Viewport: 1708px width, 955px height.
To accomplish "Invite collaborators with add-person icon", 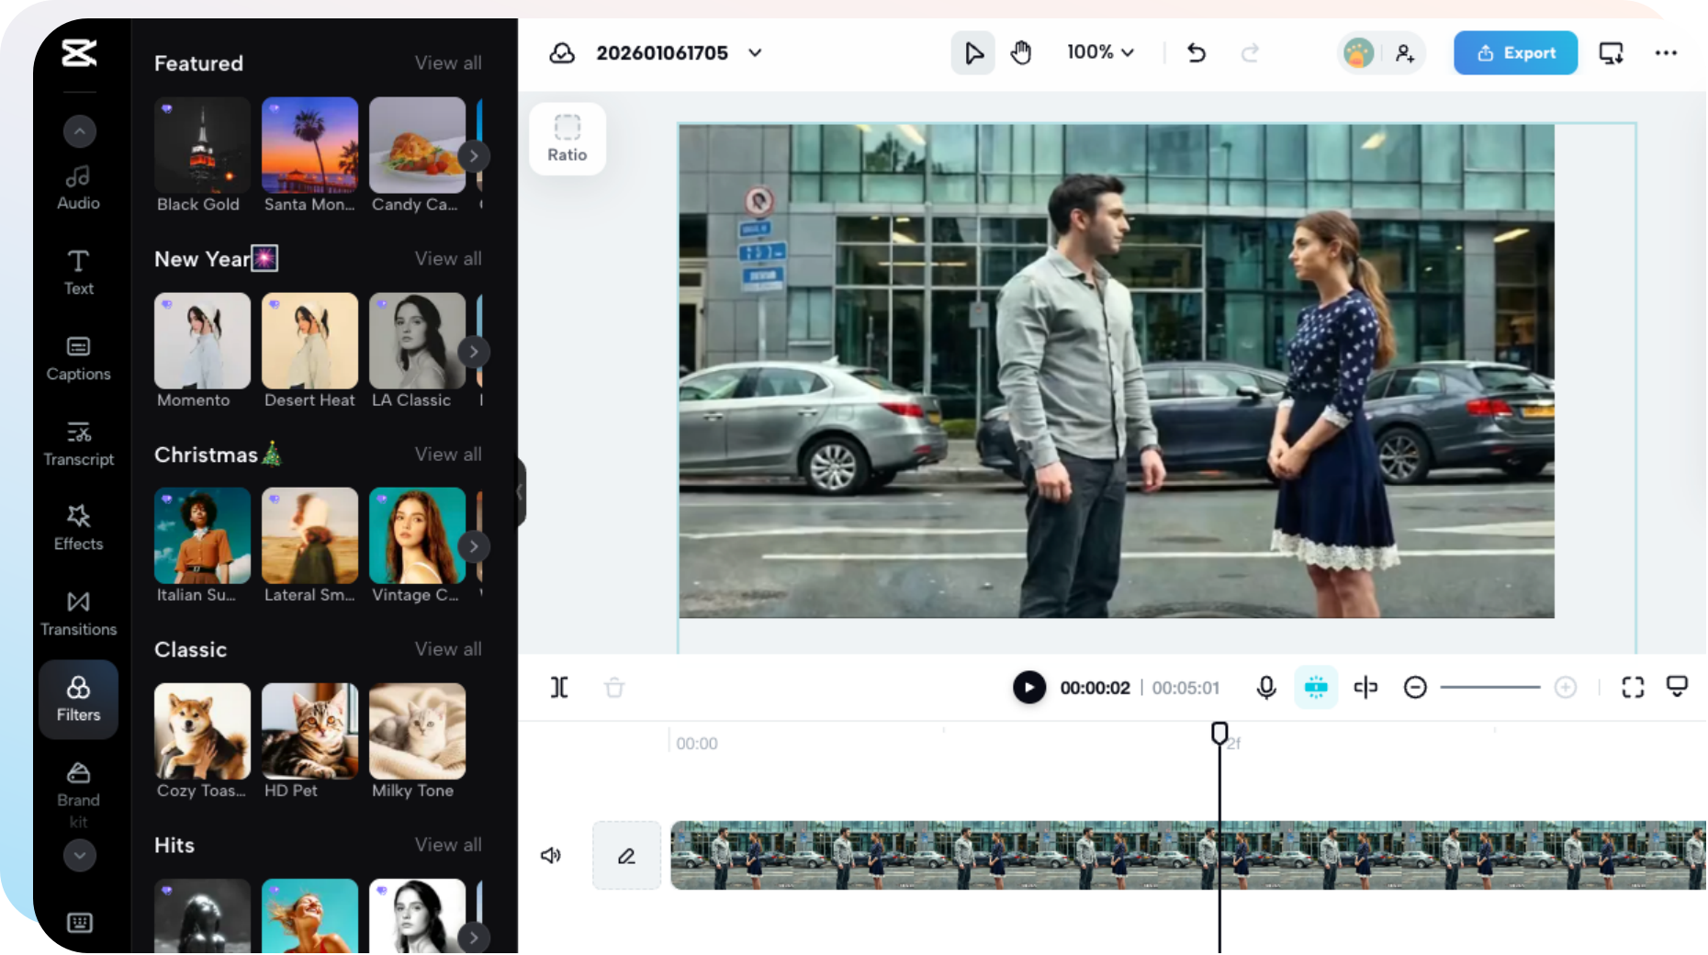I will (1405, 53).
